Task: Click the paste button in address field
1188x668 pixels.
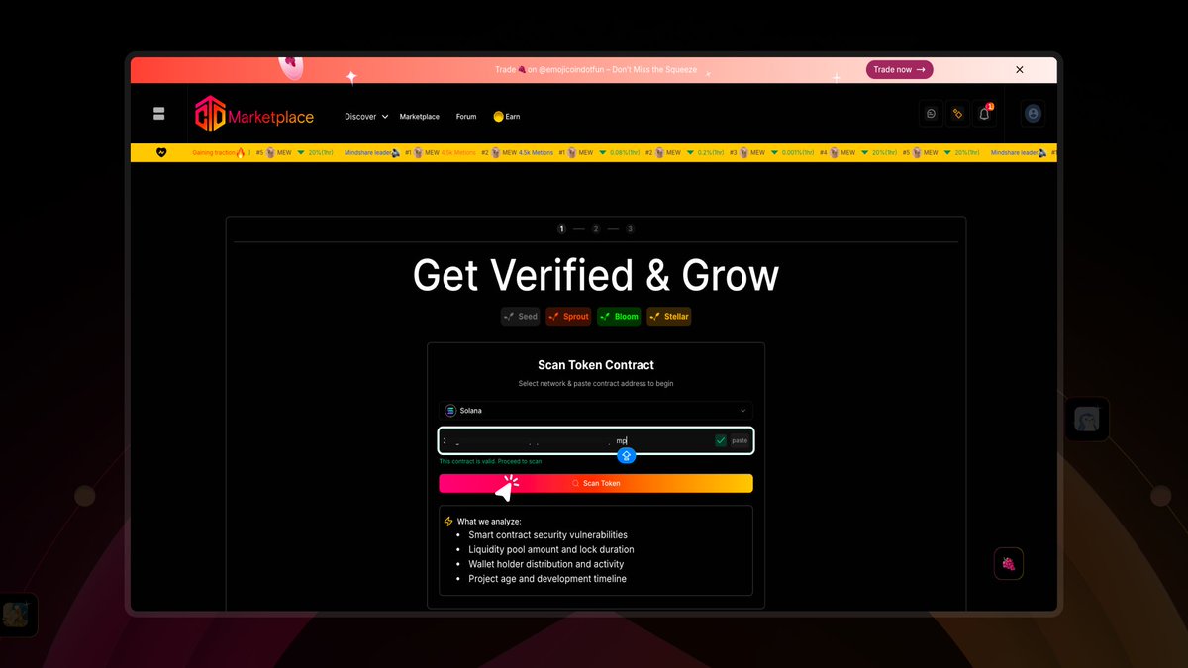Action: [x=740, y=440]
